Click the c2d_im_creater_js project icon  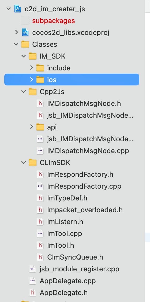coord(18,9)
